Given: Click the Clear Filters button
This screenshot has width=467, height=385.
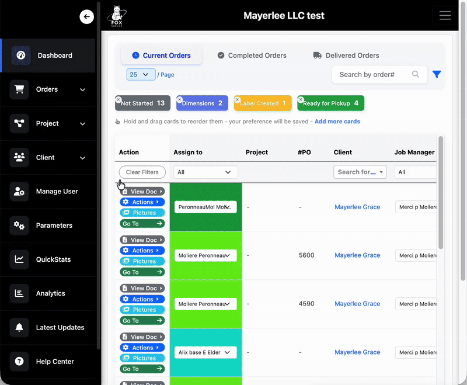Looking at the screenshot, I should (142, 172).
